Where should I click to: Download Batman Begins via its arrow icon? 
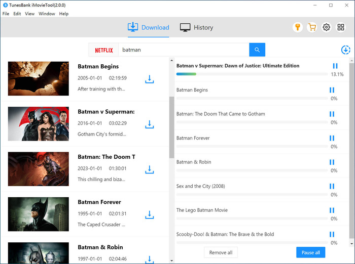coord(149,79)
